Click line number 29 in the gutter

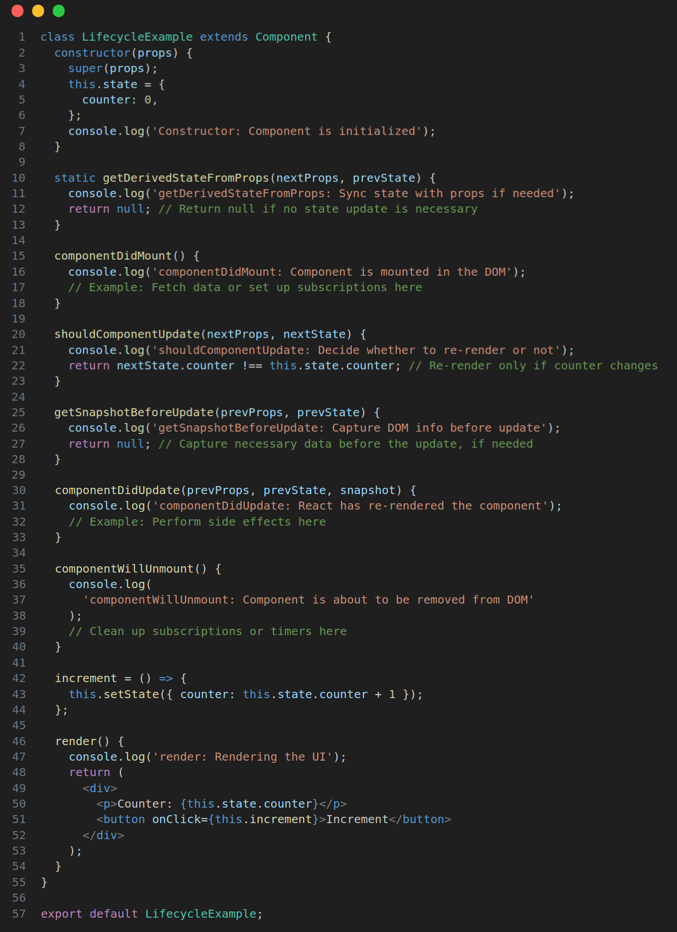[x=18, y=475]
